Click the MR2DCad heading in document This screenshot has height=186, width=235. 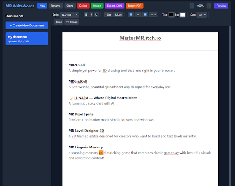click(76, 65)
